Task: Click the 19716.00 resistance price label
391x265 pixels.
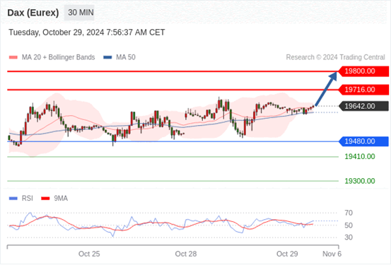Action: coord(363,90)
